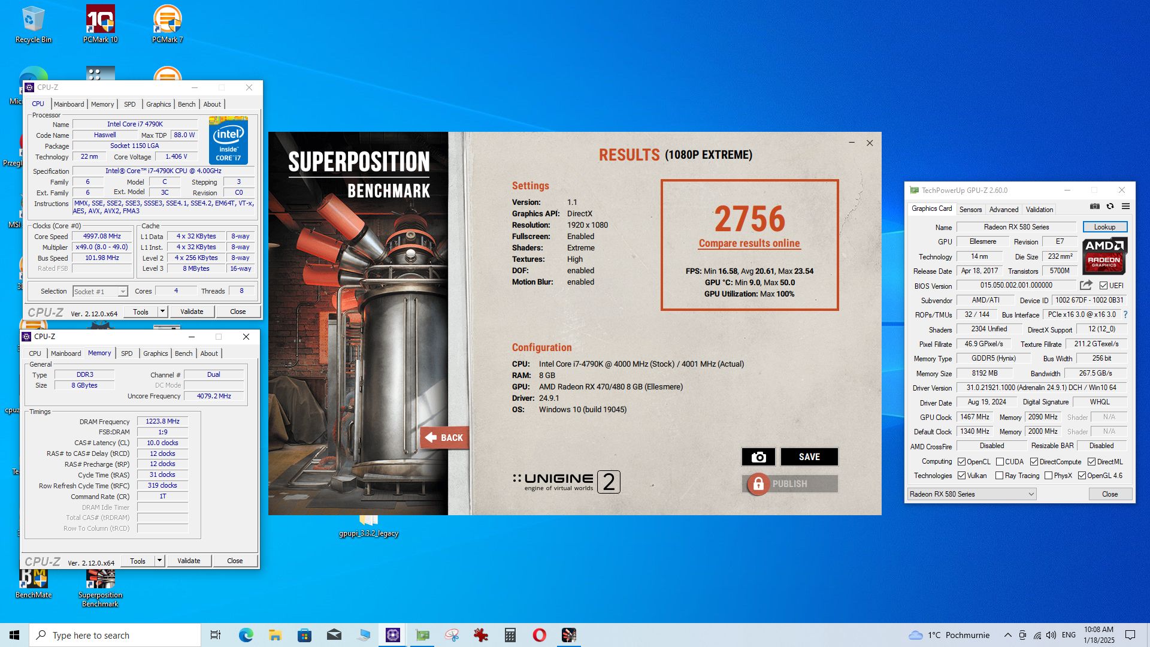Toggle the UEFI checkbox in GPU-Z
The image size is (1150, 647).
1103,286
